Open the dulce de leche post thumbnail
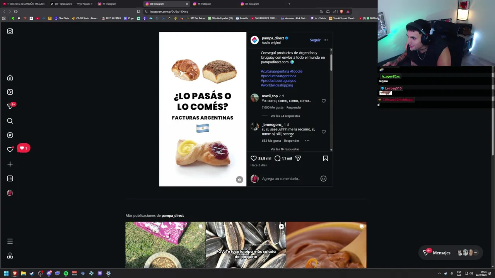495x278 pixels. point(326,245)
